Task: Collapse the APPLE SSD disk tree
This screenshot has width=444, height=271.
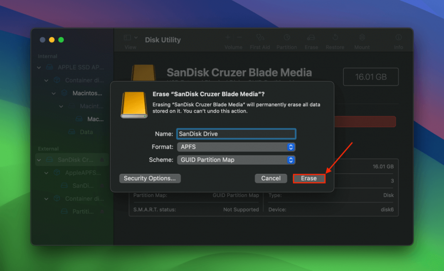Action: coord(39,67)
